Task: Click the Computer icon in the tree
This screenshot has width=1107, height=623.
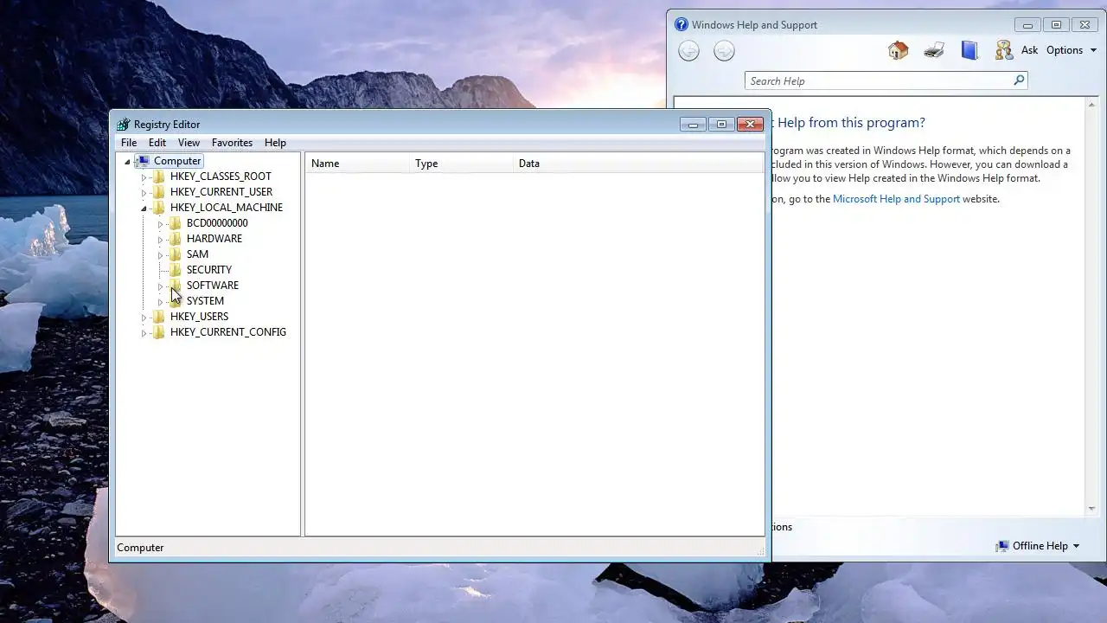Action: [x=143, y=161]
